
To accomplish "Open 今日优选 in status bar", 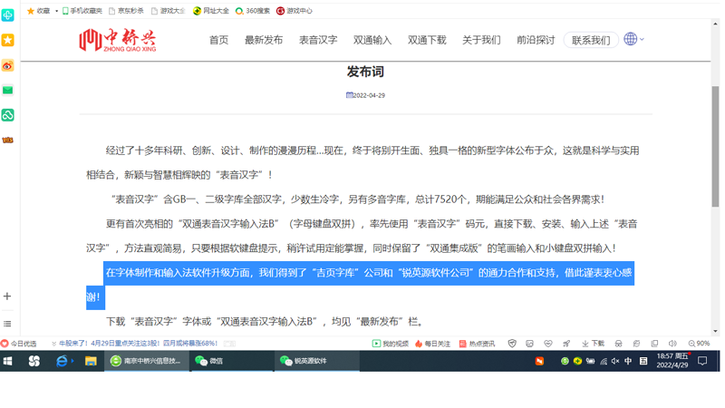I will (x=18, y=344).
